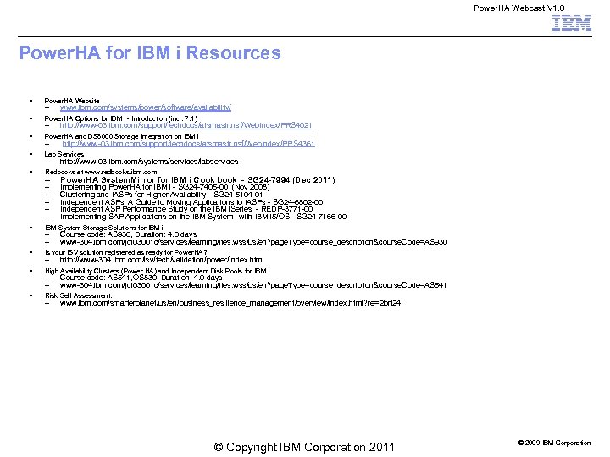Screen dimensions: 610x457
Task: Click the Lab Services labservices URL
Action: pyautogui.click(x=149, y=162)
